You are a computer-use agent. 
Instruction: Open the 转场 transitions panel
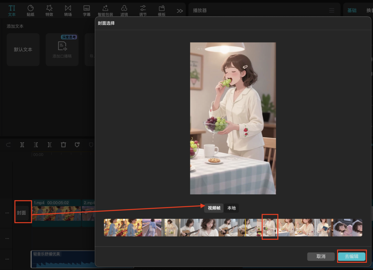click(68, 10)
